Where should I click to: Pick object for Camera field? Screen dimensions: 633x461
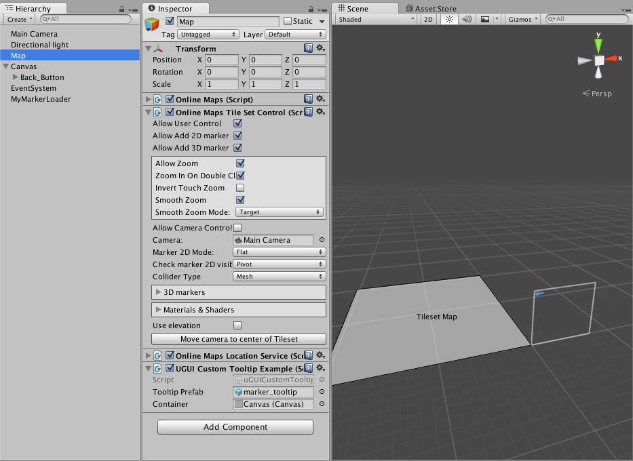(322, 239)
